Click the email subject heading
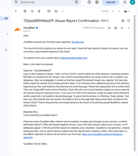Viewport: 138px width, 156px height. pos(61,21)
